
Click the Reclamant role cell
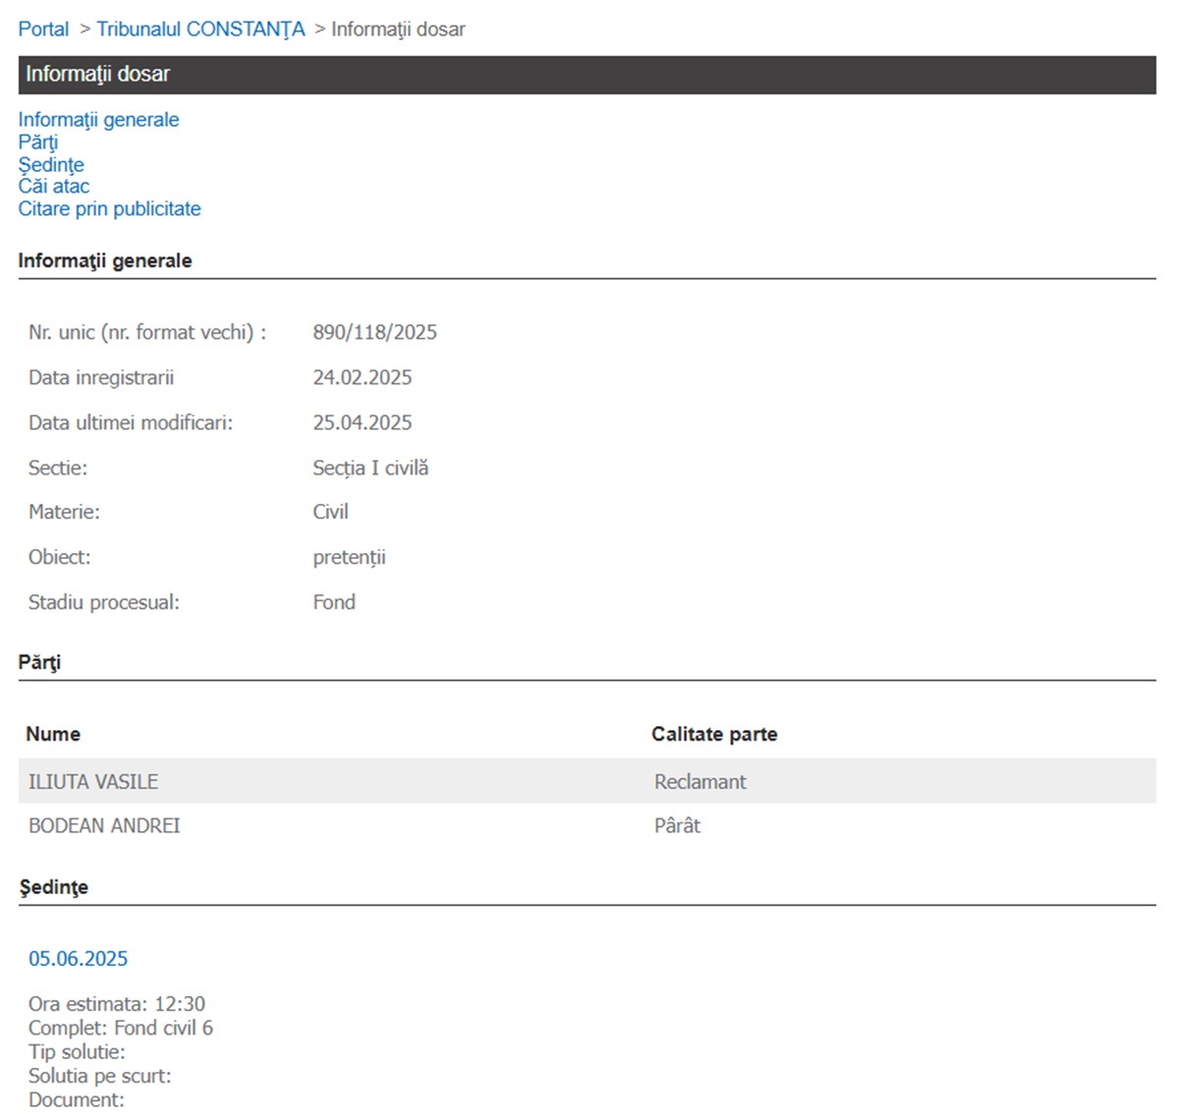[700, 782]
